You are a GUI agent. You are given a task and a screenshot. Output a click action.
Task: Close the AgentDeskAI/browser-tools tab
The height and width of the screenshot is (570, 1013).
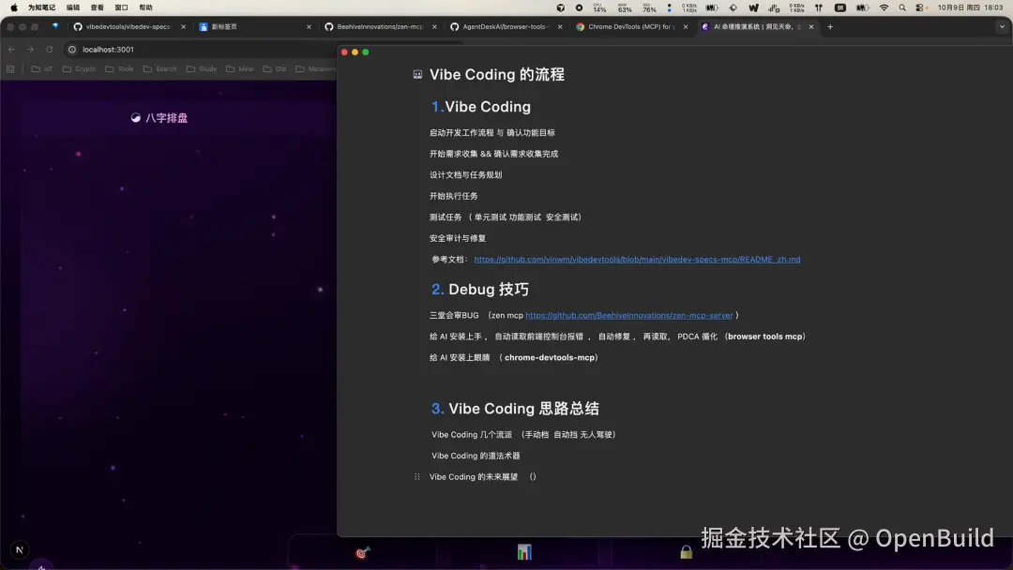559,27
